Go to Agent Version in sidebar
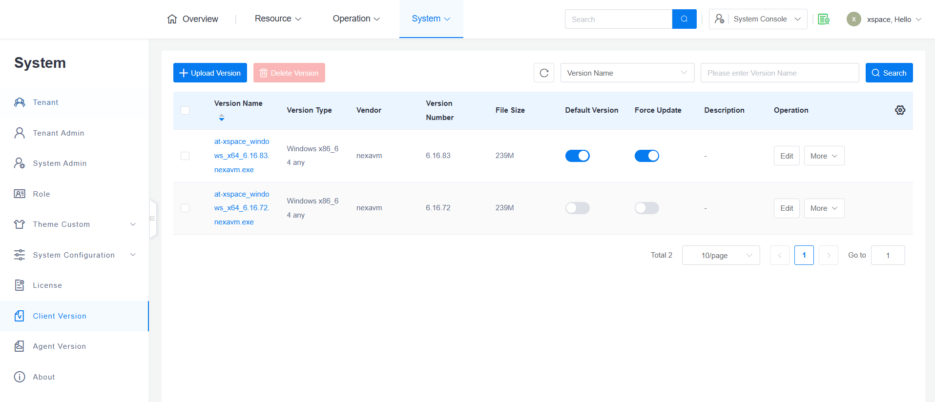This screenshot has width=935, height=402. tap(59, 346)
